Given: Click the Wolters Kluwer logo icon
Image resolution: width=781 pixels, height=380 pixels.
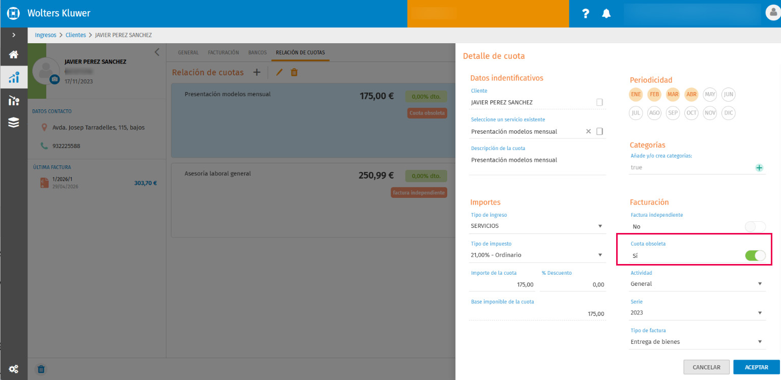Looking at the screenshot, I should pyautogui.click(x=13, y=13).
